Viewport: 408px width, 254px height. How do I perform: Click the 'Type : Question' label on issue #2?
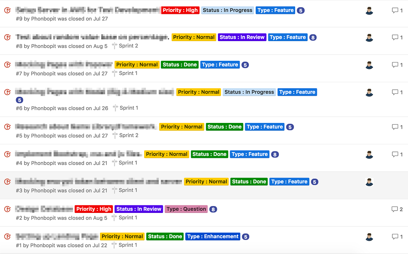(x=186, y=209)
